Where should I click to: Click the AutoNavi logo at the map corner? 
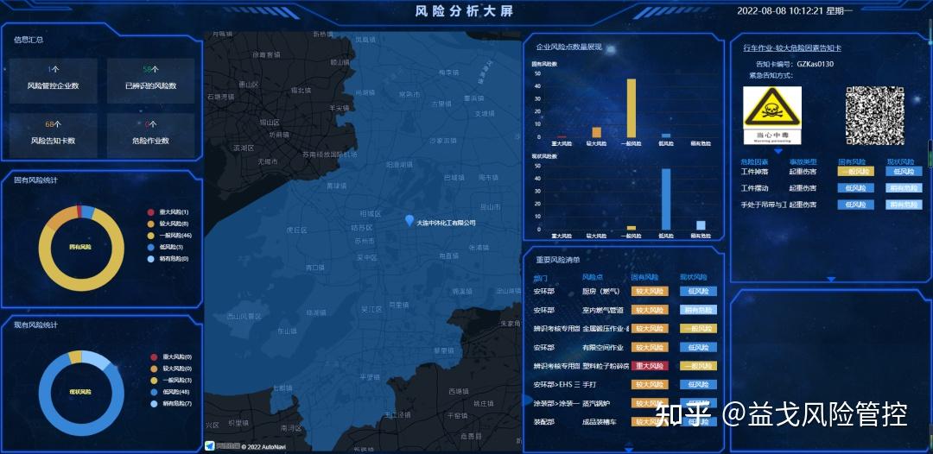(x=210, y=445)
